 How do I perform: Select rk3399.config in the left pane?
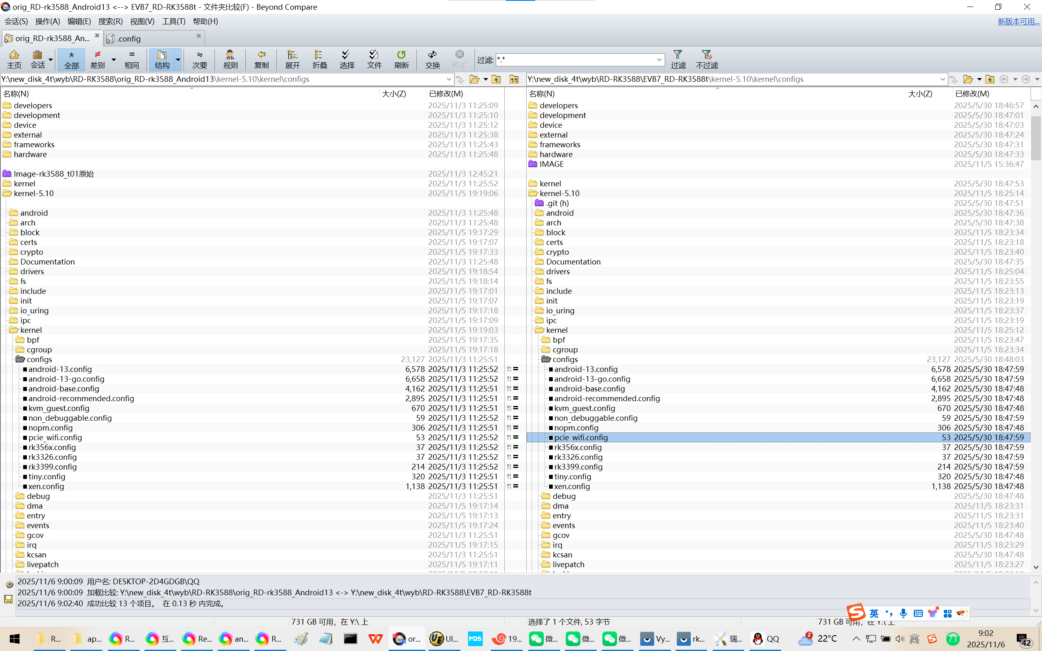click(53, 467)
